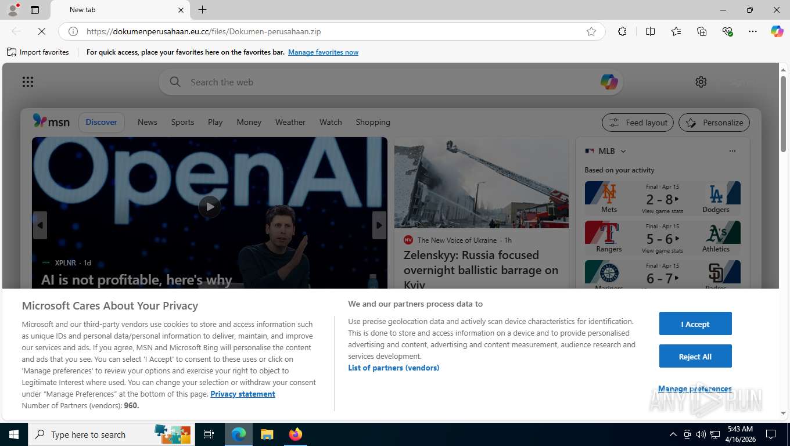Open page settings gear
The height and width of the screenshot is (446, 790).
(701, 82)
